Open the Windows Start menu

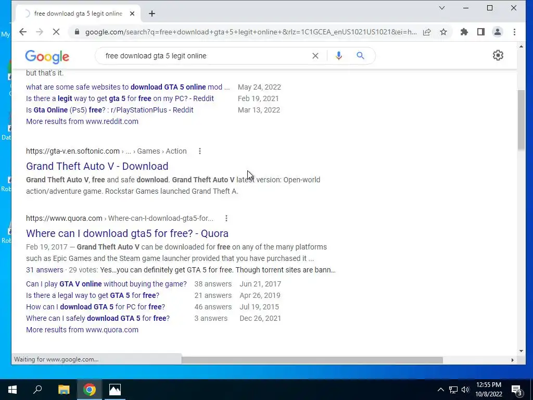click(12, 390)
